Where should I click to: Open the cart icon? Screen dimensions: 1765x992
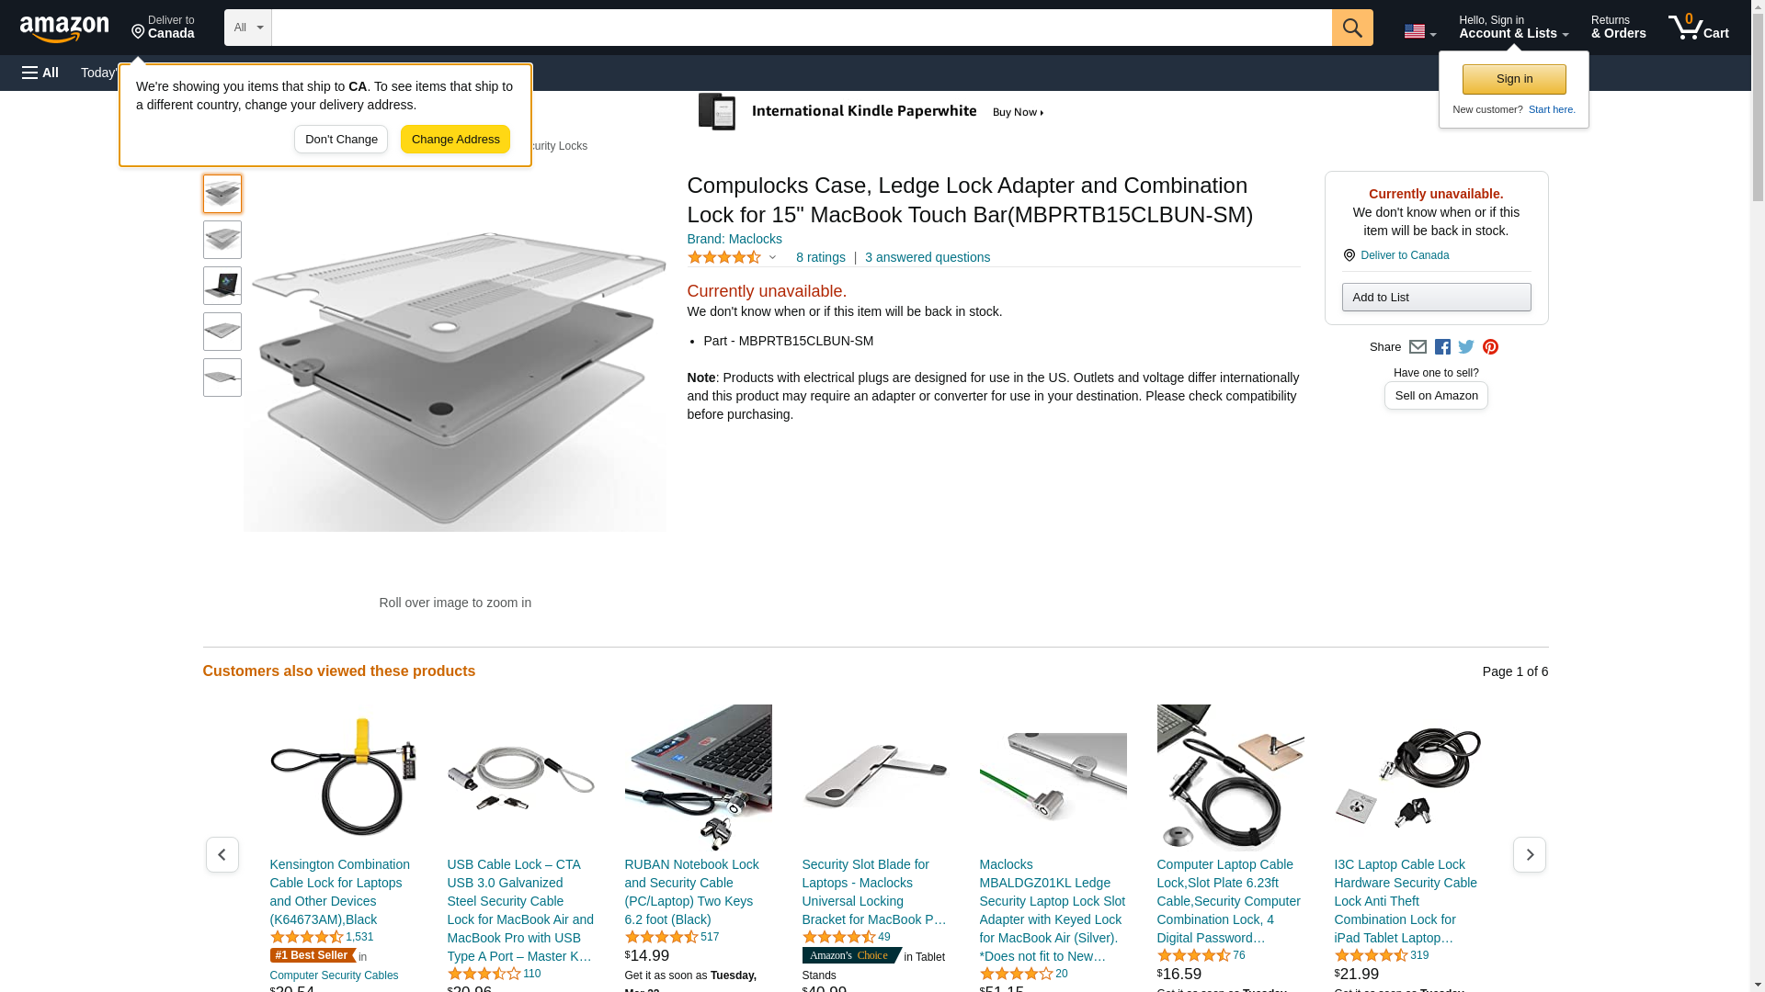click(1698, 28)
